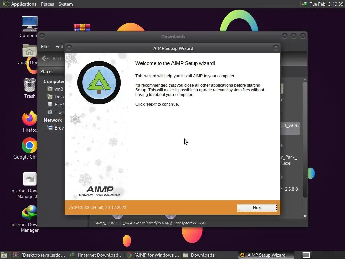The image size is (345, 259).
Task: Open File menu in Downloads window
Action: point(45,47)
